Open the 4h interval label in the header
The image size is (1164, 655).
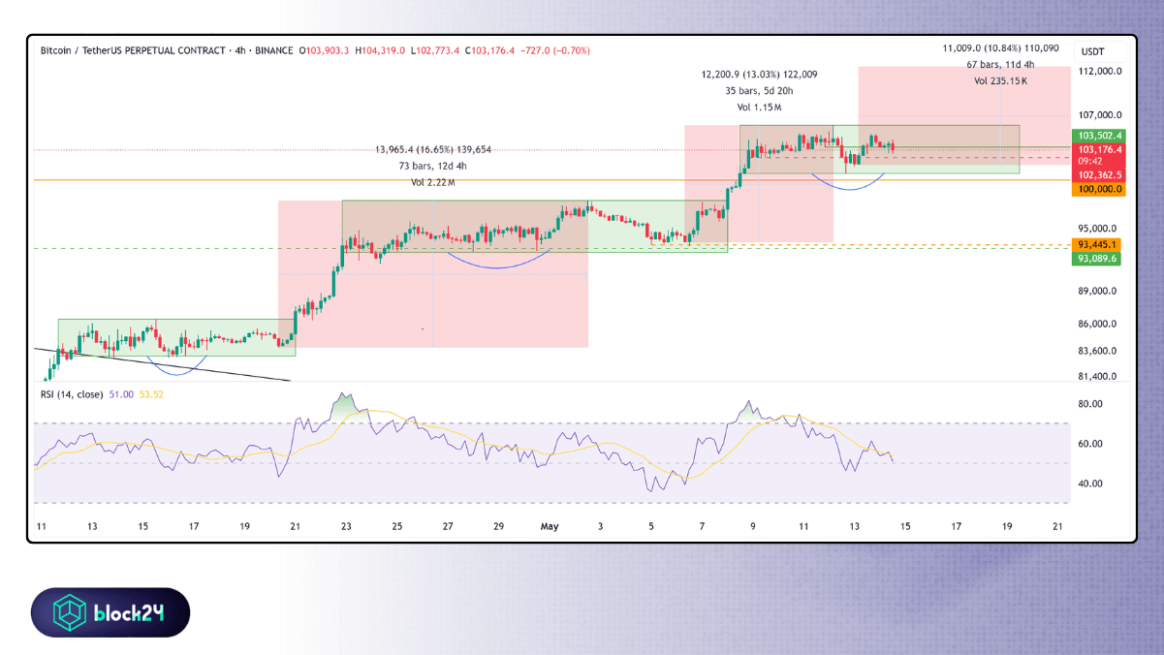239,50
